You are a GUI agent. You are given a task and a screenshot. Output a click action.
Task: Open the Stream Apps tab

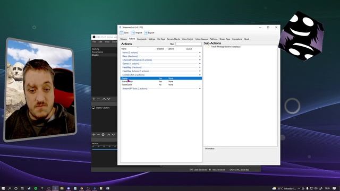pyautogui.click(x=225, y=39)
